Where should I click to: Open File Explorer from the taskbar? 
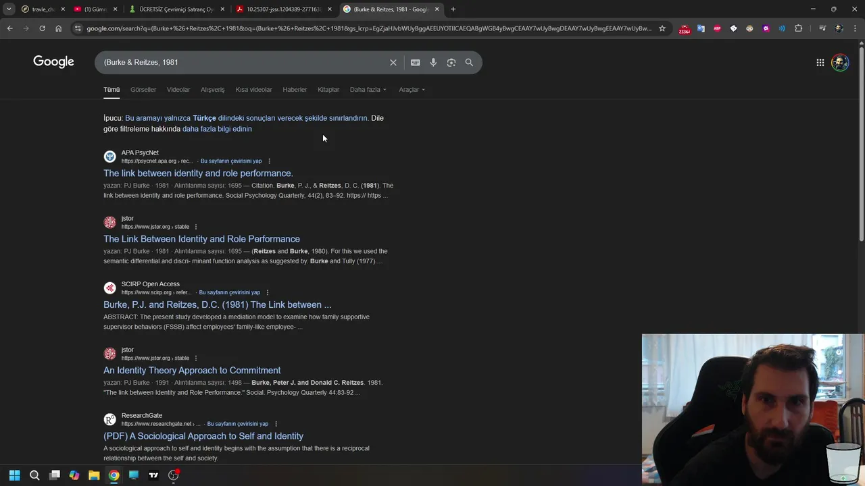click(x=94, y=475)
